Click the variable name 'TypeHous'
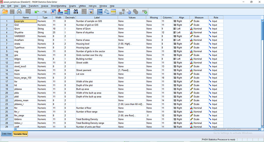264x142 pixels. [19, 48]
